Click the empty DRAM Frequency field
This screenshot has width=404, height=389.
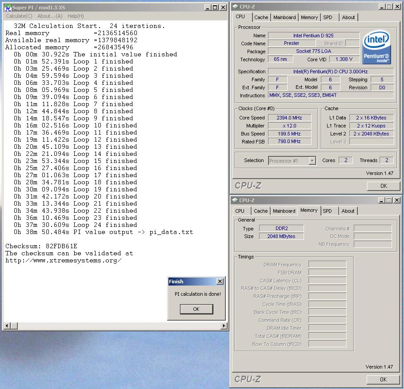tap(327, 265)
